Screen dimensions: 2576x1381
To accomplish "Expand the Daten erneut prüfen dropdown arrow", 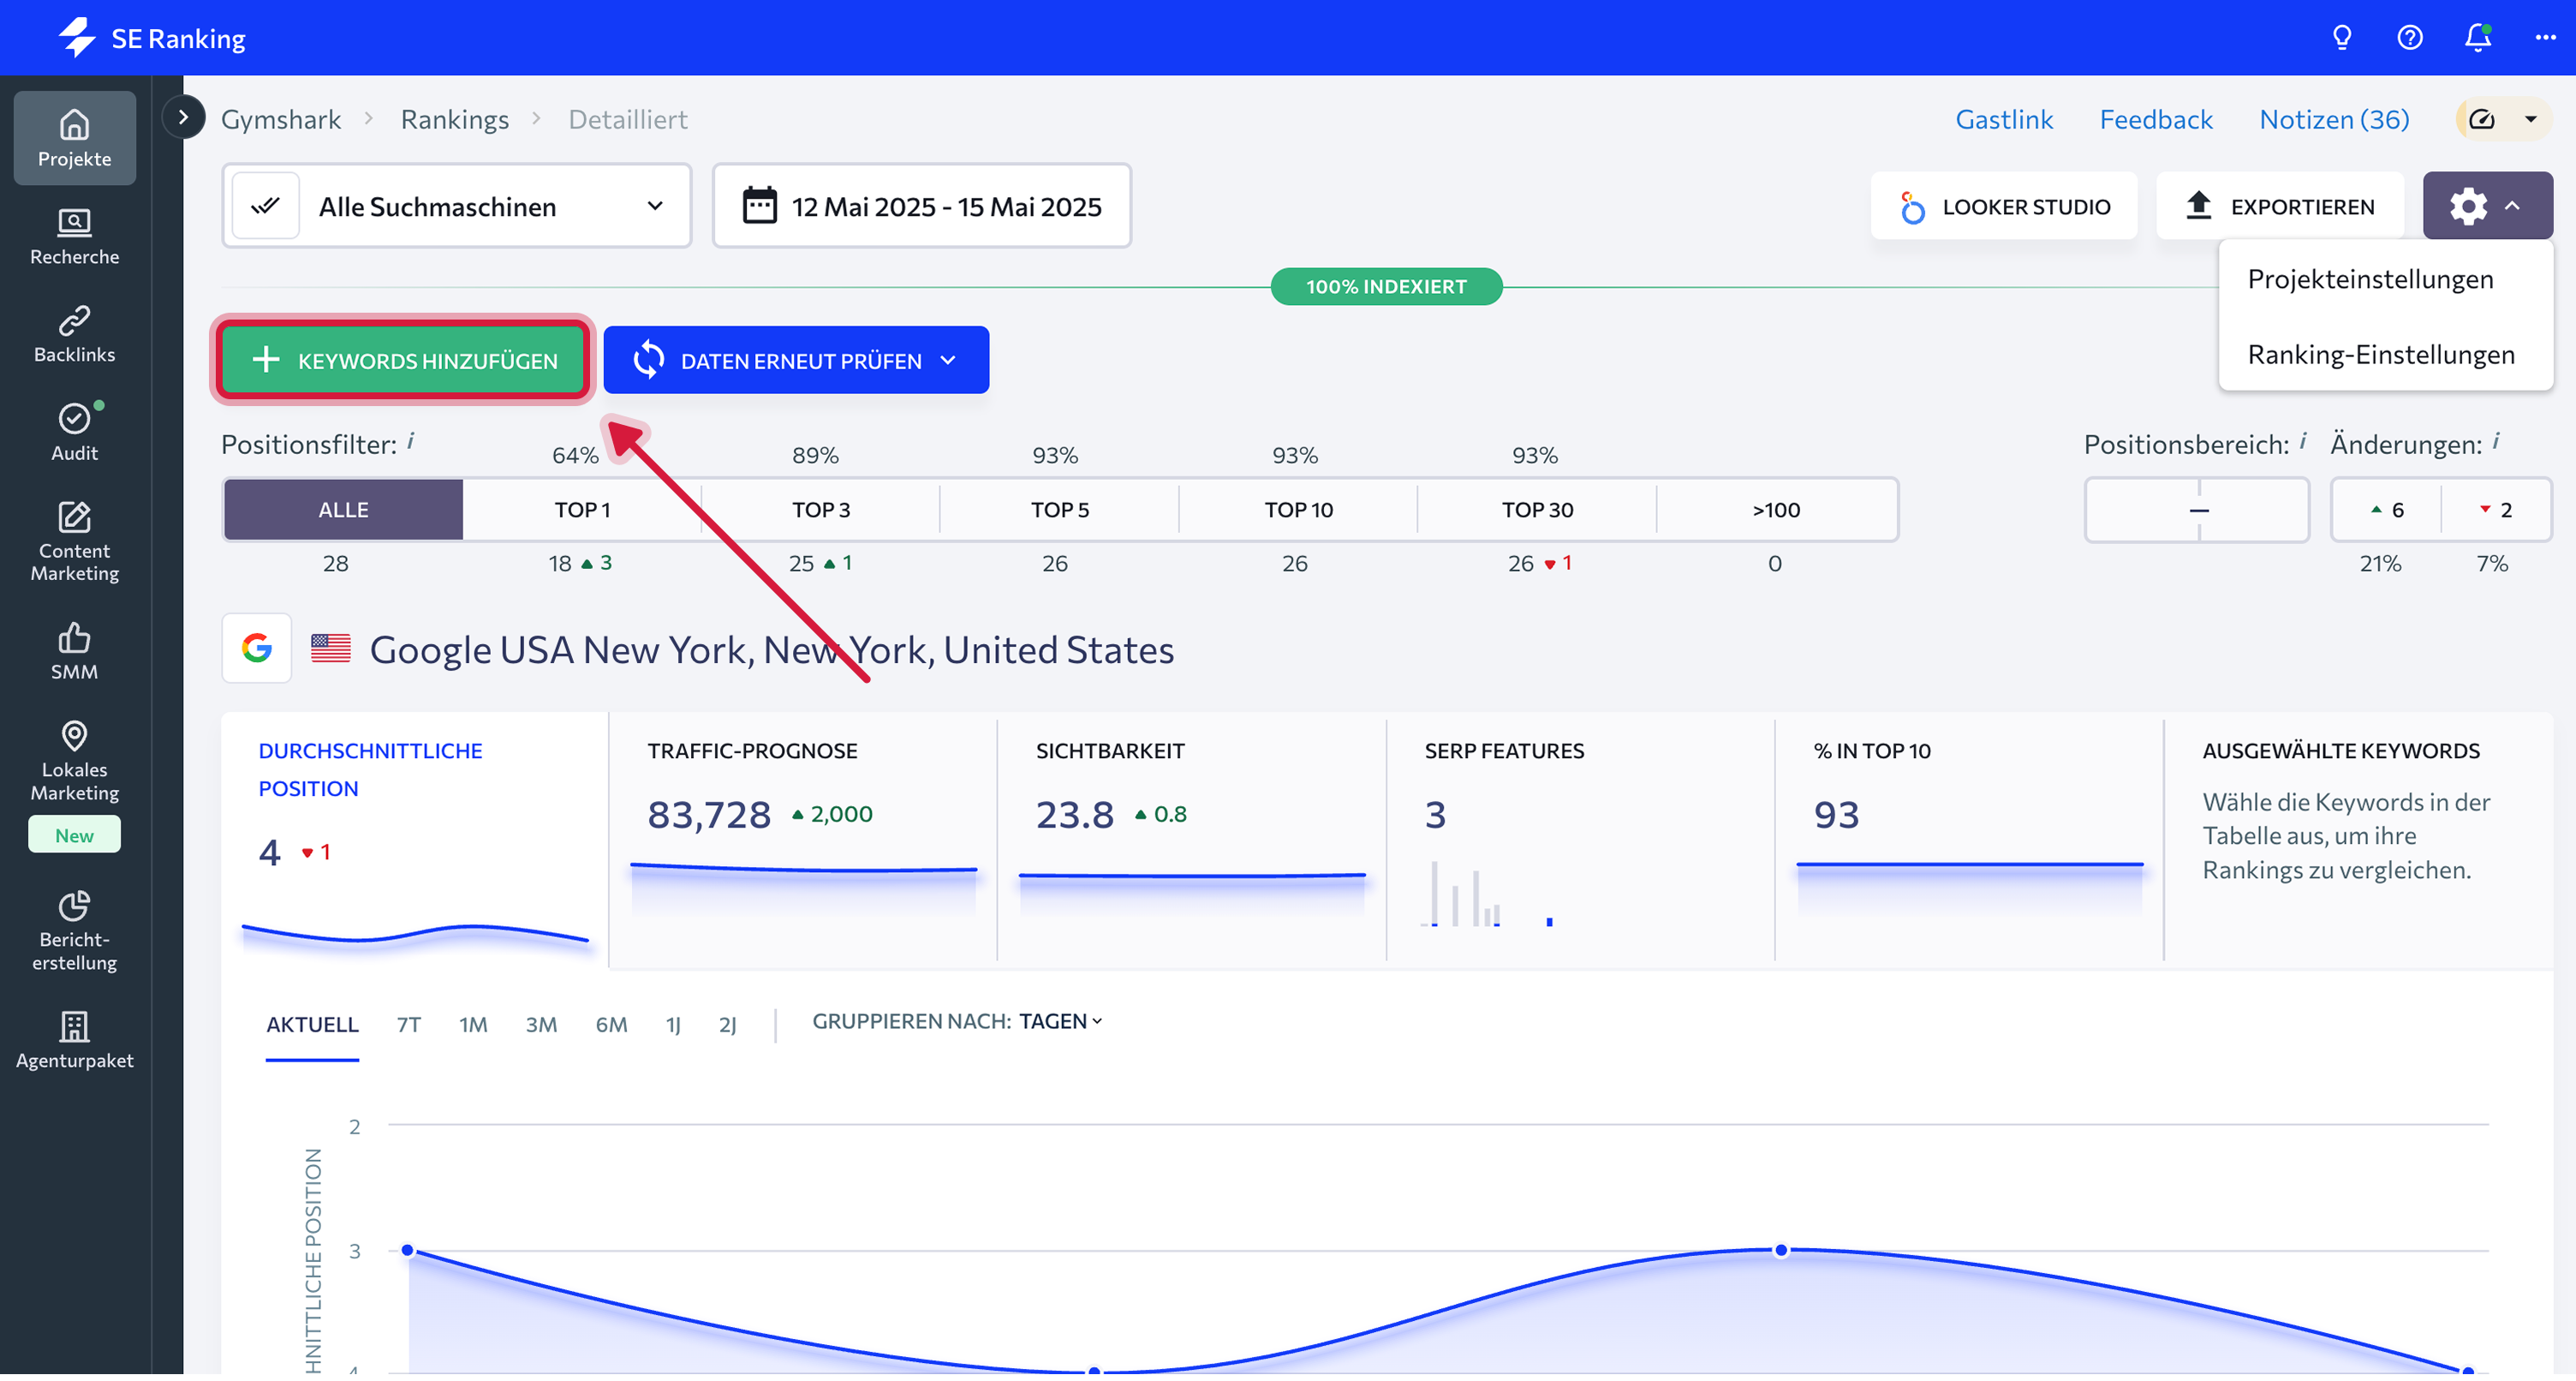I will coord(948,362).
